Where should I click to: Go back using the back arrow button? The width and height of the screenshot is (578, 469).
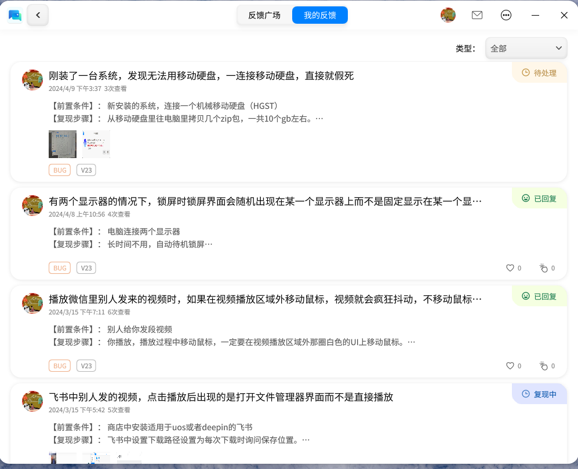click(x=38, y=15)
